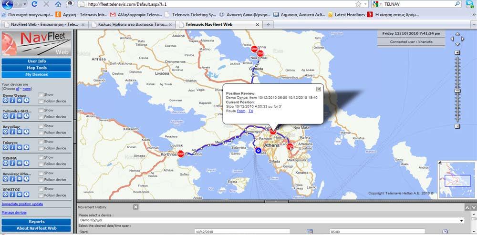The height and width of the screenshot is (235, 477).
Task: Locate the Χανιώτης iPhone device
Action: pos(5,179)
